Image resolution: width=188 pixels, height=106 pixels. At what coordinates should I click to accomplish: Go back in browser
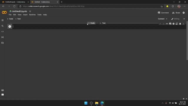pyautogui.click(x=3, y=6)
